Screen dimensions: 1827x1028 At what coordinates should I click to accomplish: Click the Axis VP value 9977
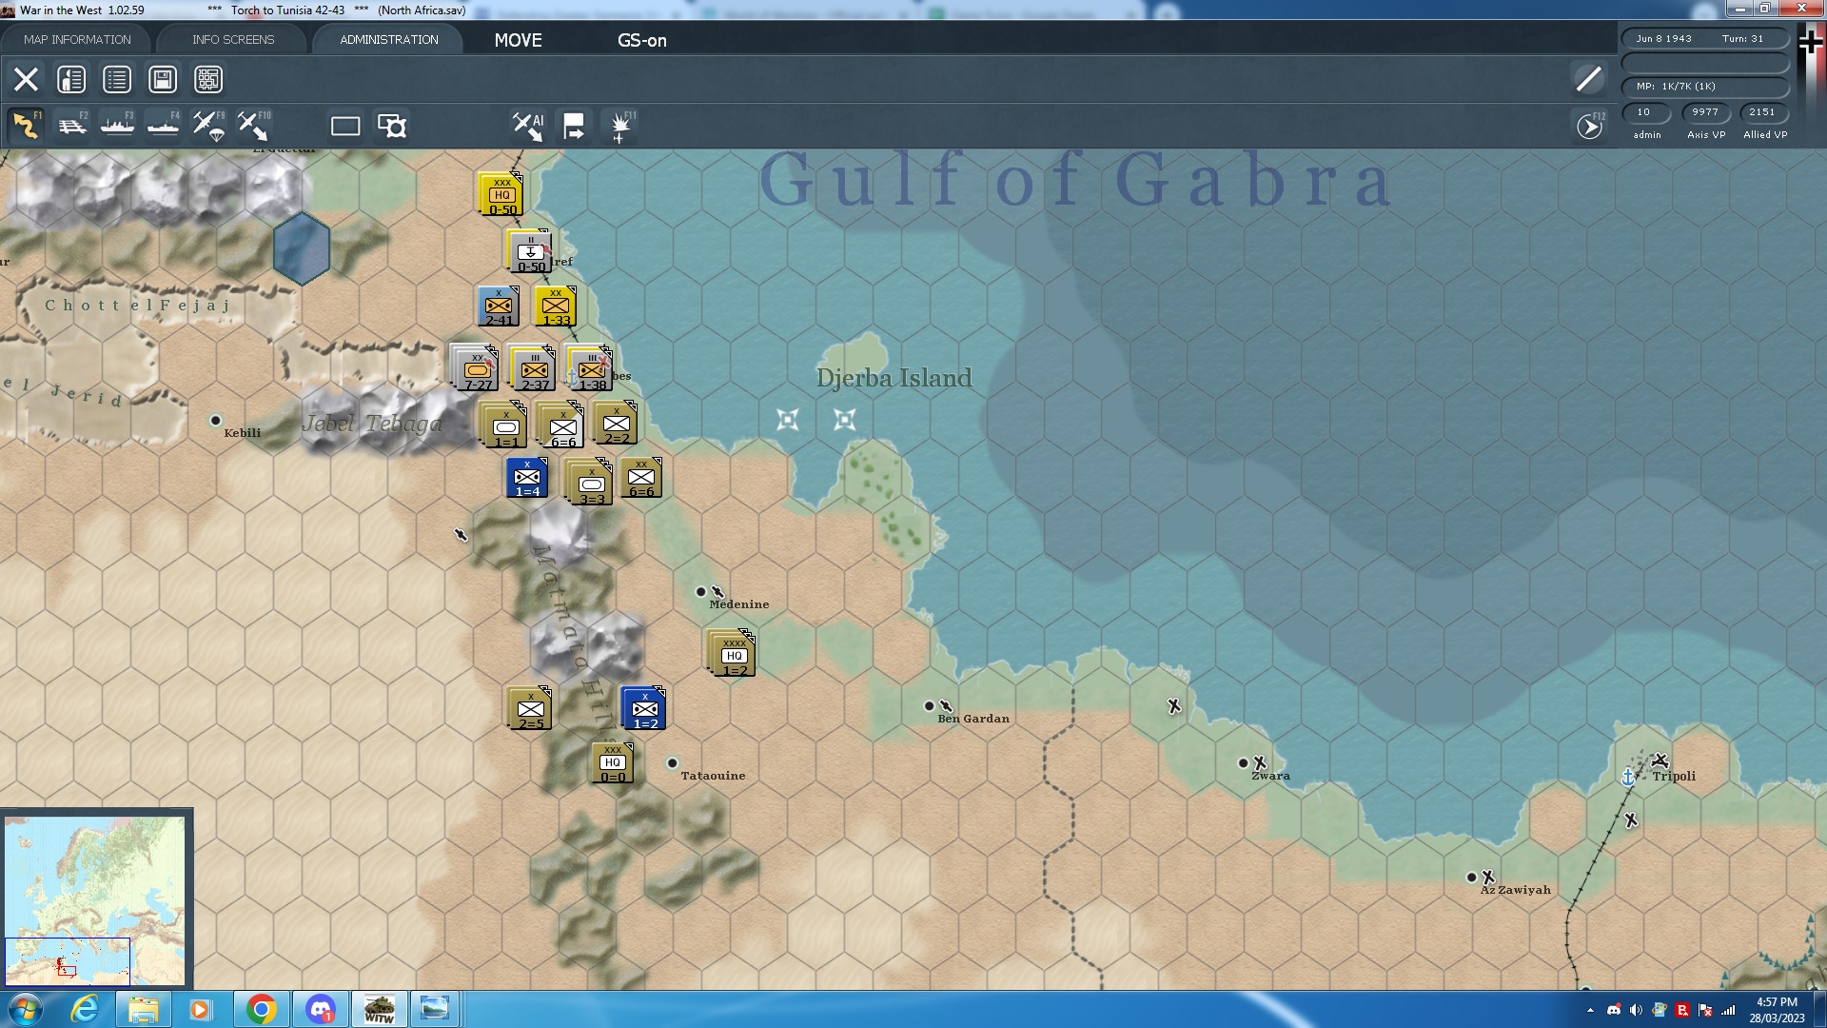point(1704,112)
